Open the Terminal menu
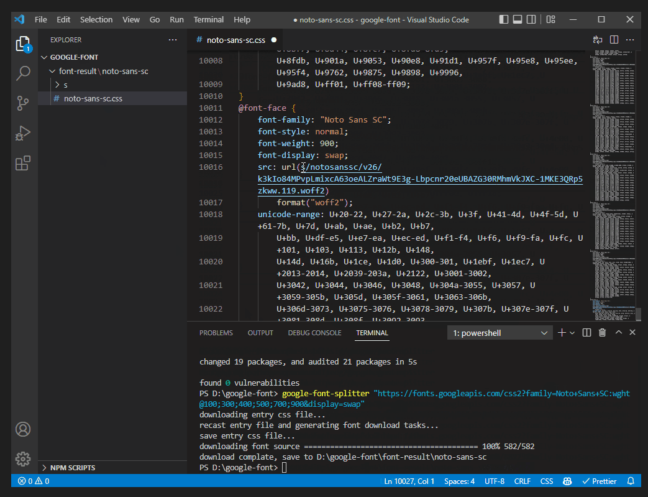Screen dimensions: 648x497 (209, 19)
